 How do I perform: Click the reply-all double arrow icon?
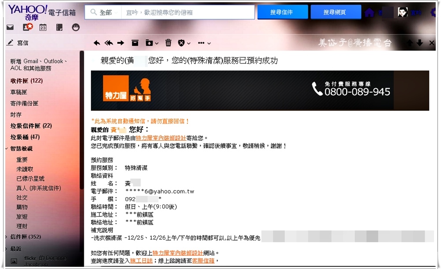tap(108, 43)
